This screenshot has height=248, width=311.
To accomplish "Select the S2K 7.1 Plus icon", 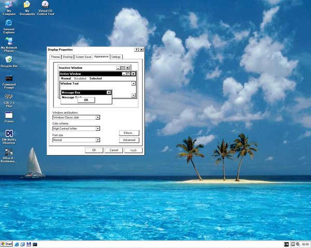I will [x=9, y=100].
